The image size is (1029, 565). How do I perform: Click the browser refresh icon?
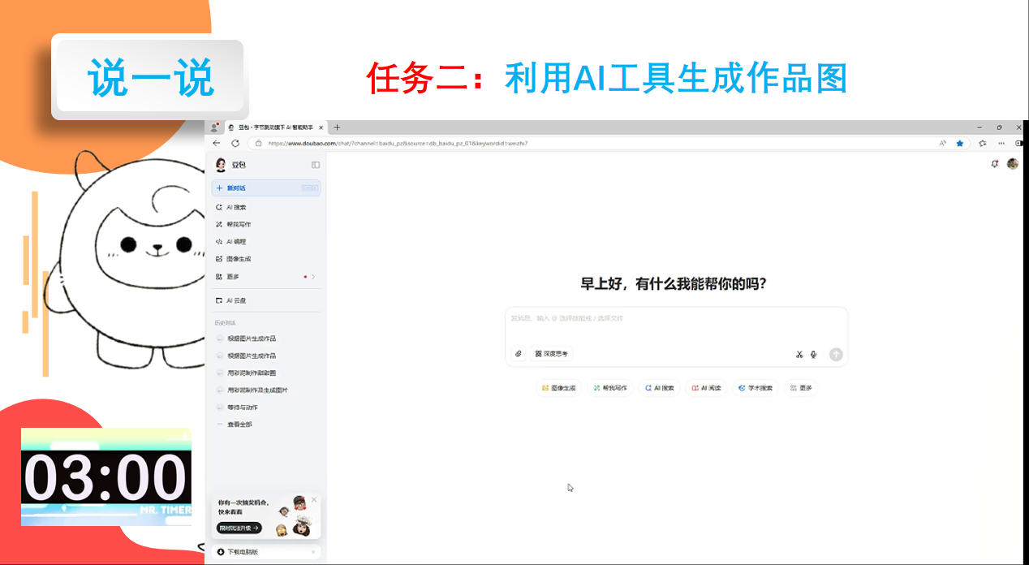235,143
